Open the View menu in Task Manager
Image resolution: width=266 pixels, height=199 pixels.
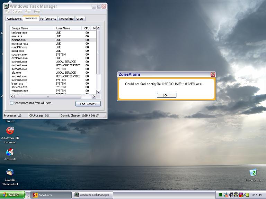(28, 11)
